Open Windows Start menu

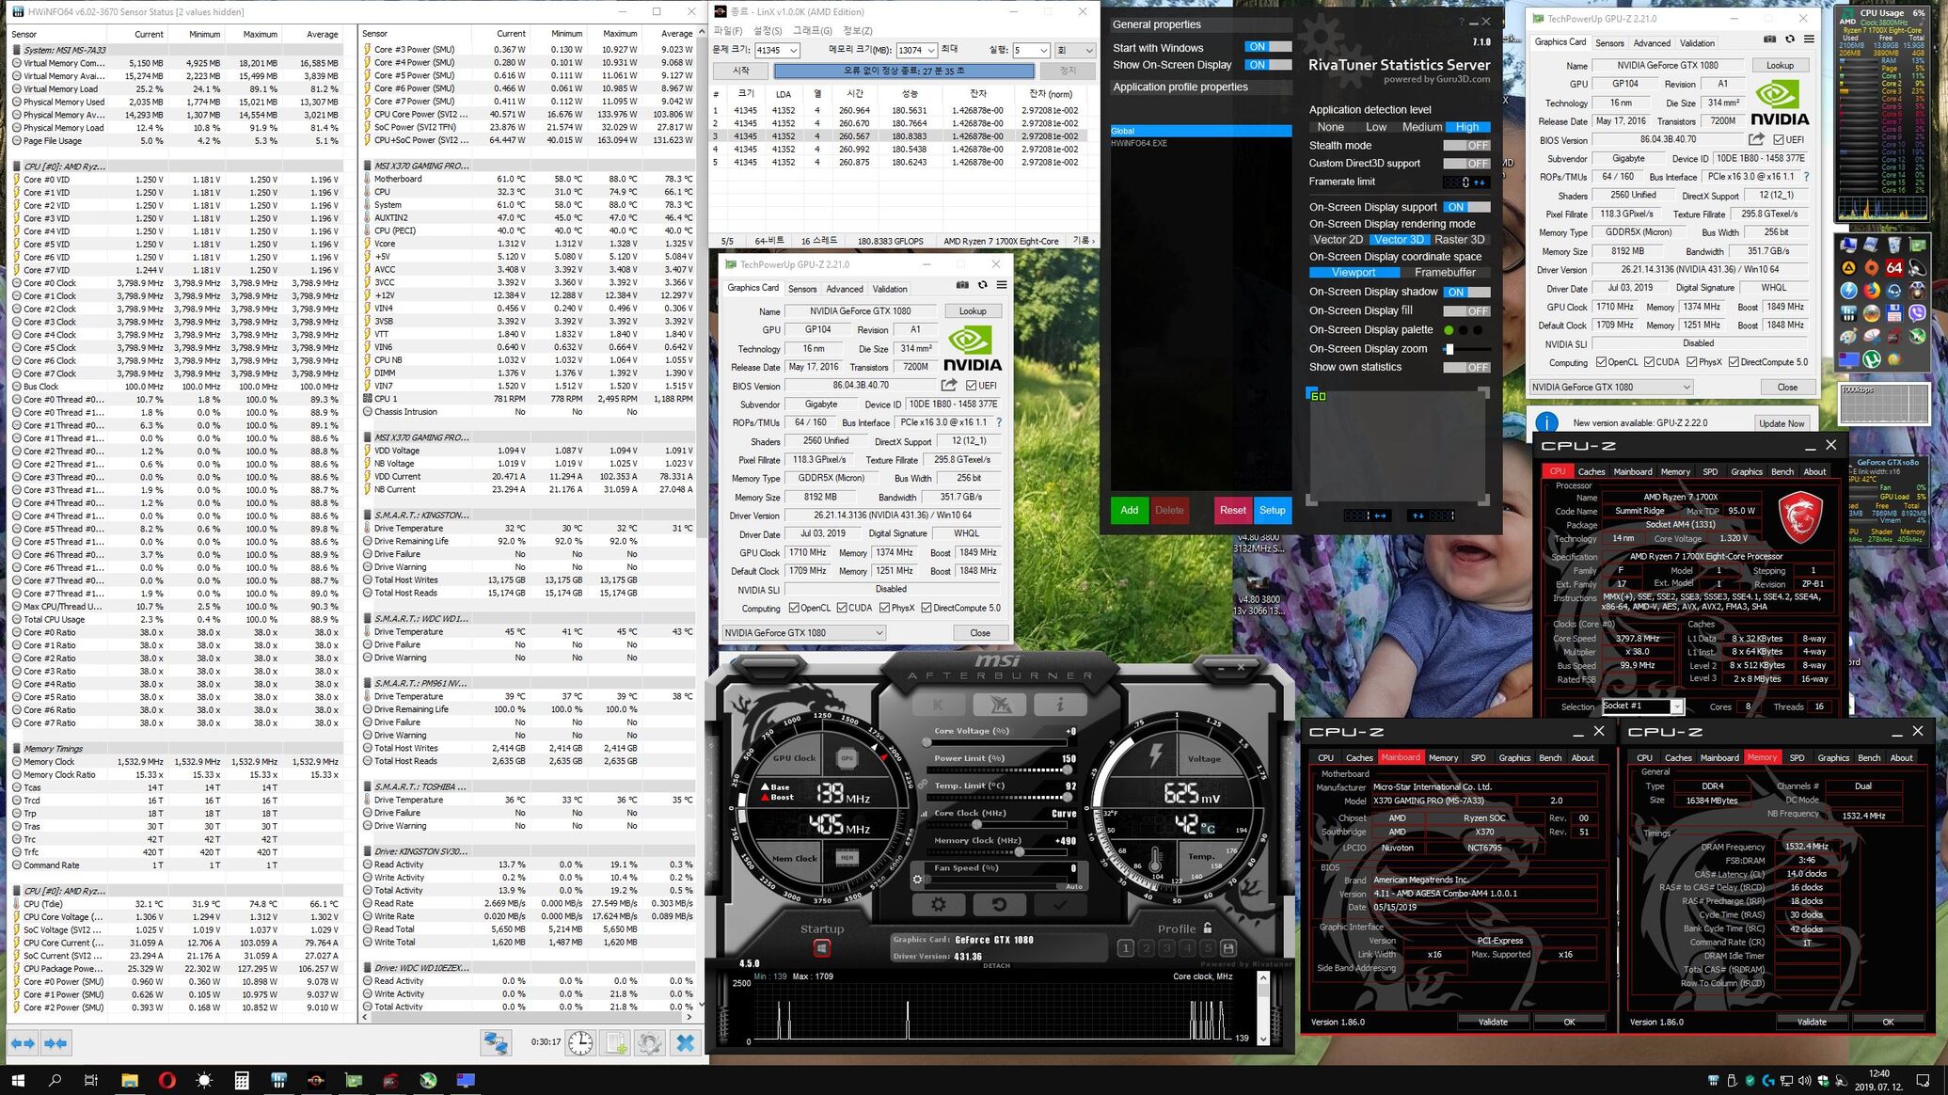coord(17,1080)
